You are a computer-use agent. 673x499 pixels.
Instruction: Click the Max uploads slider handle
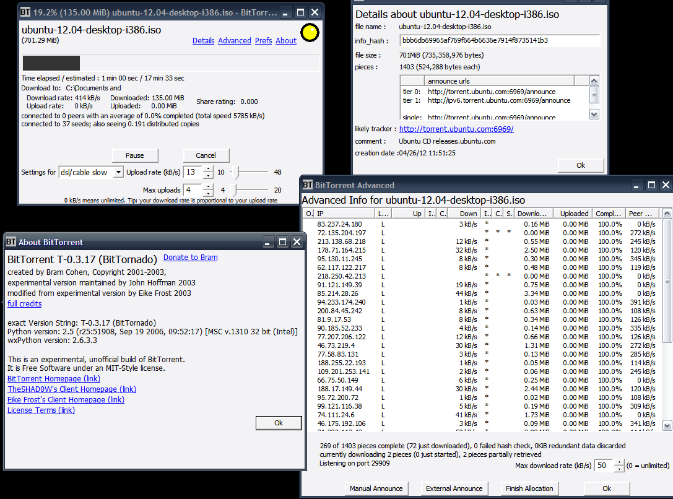point(233,189)
